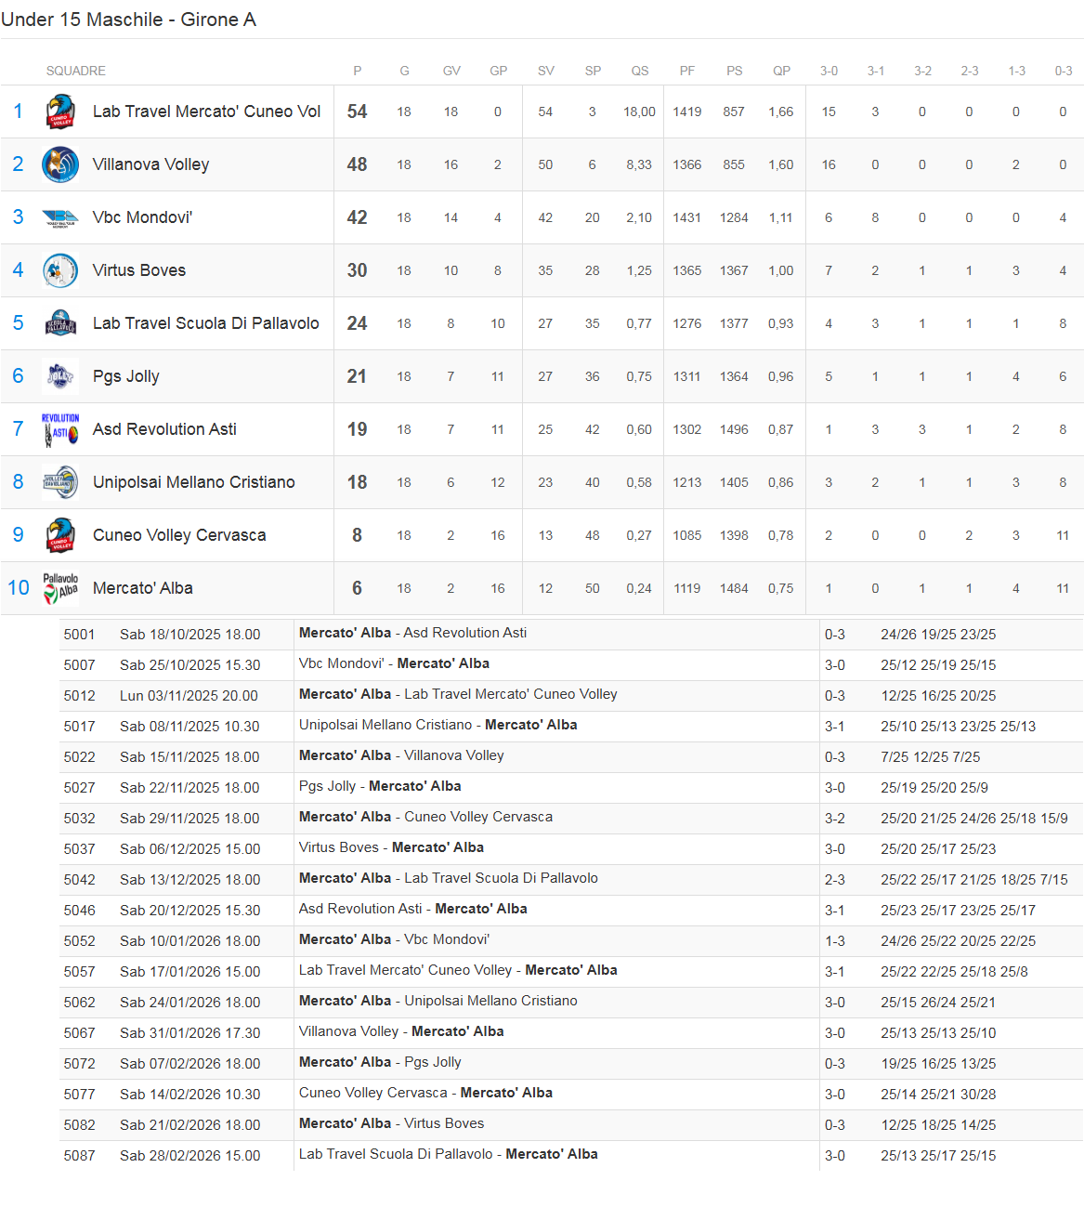Image resolution: width=1084 pixels, height=1207 pixels.
Task: Open the Pgs Jolly team name link
Action: (126, 376)
